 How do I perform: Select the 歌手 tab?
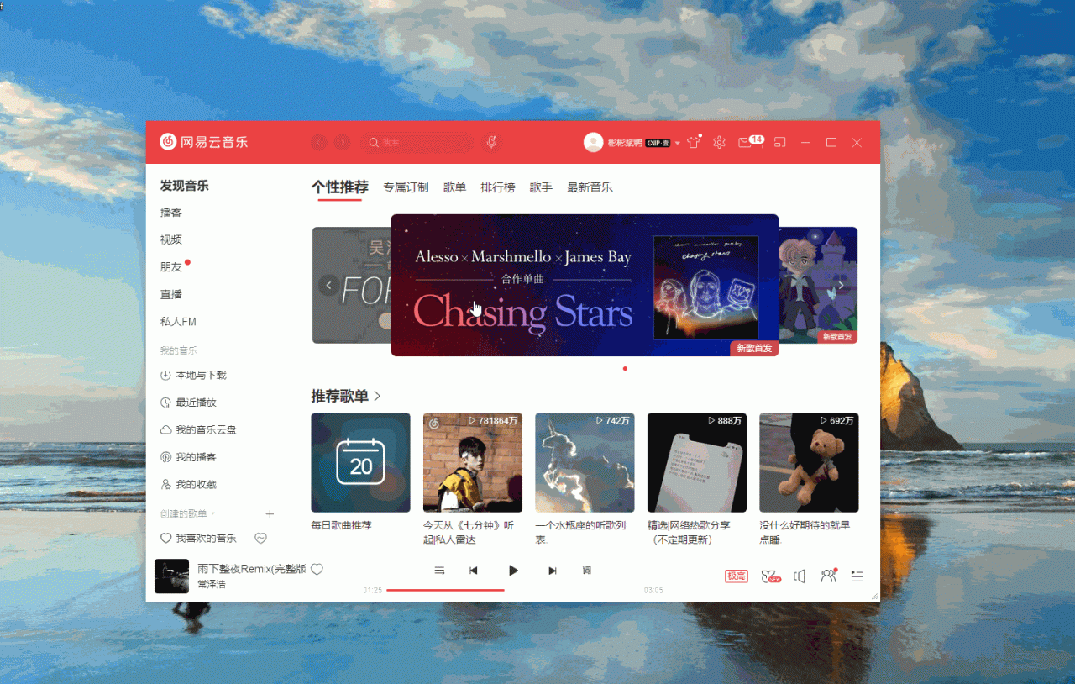(x=541, y=187)
